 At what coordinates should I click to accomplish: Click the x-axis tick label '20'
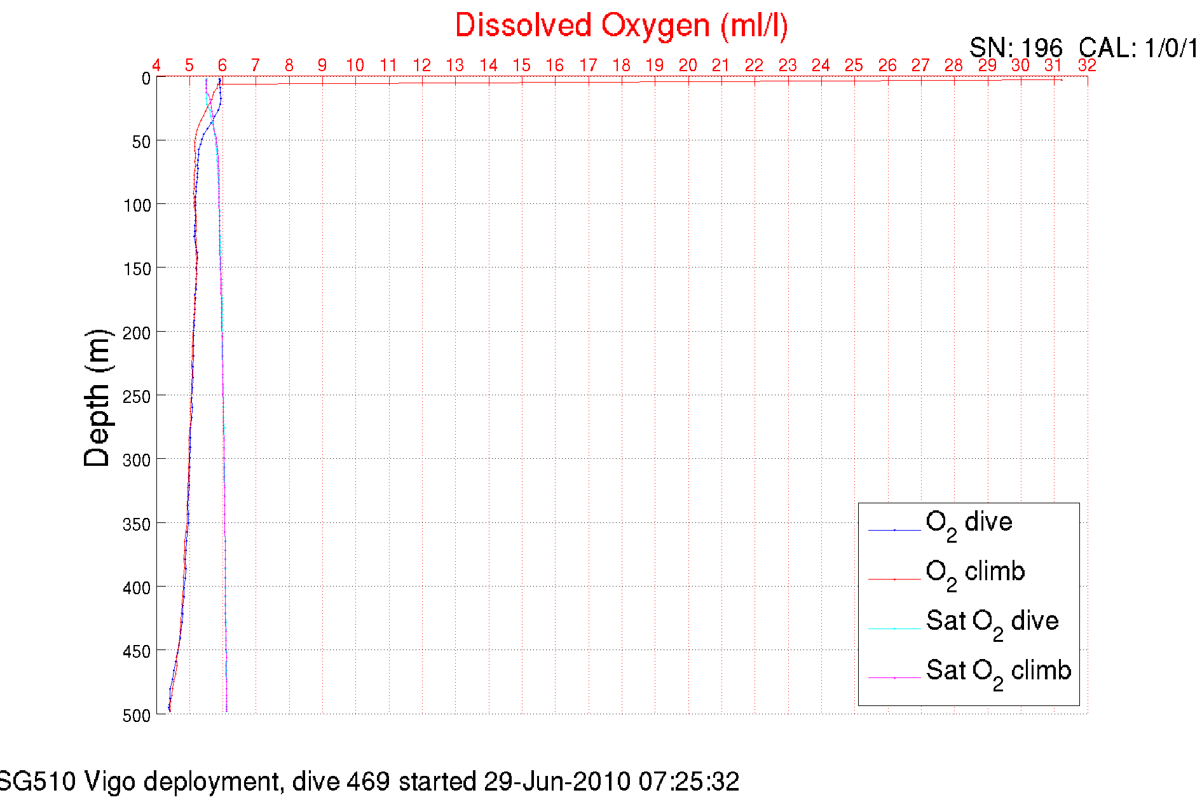688,65
